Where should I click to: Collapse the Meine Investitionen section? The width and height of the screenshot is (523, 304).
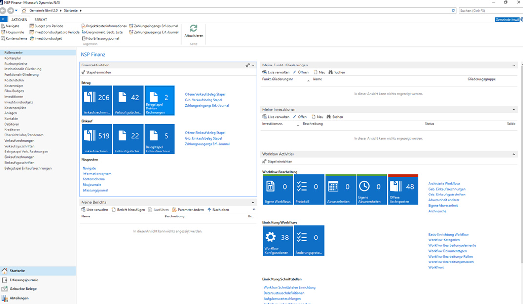pyautogui.click(x=514, y=109)
